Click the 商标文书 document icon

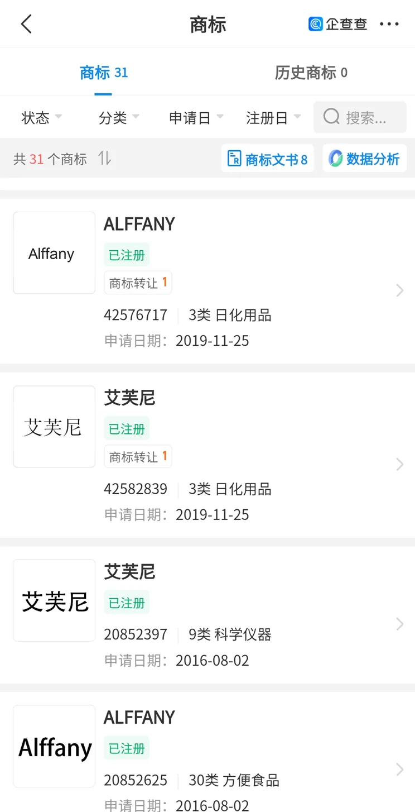tap(234, 159)
